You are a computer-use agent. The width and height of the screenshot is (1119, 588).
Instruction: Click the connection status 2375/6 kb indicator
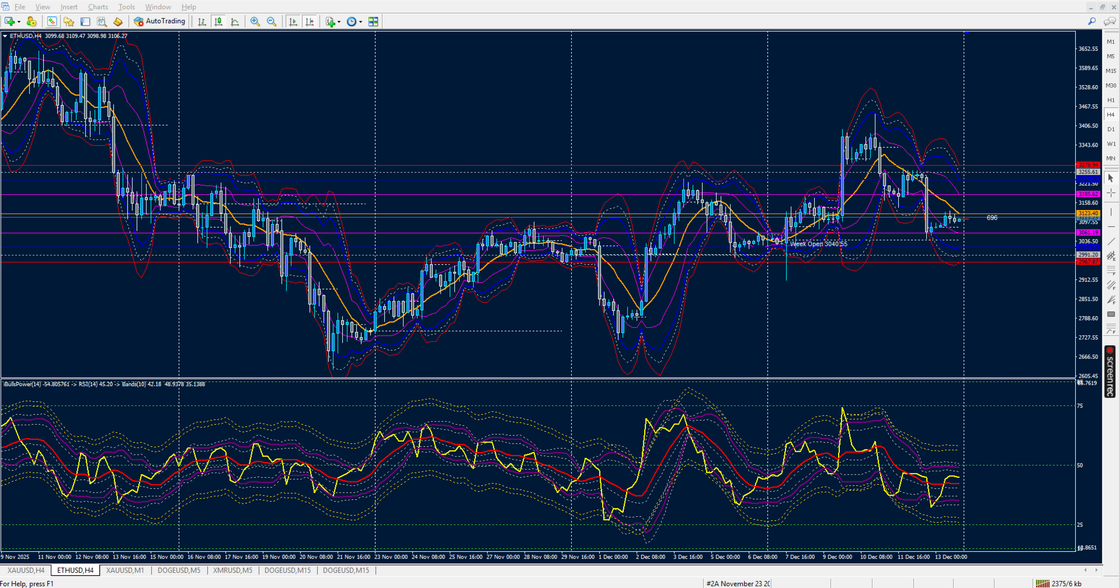coord(1059,583)
